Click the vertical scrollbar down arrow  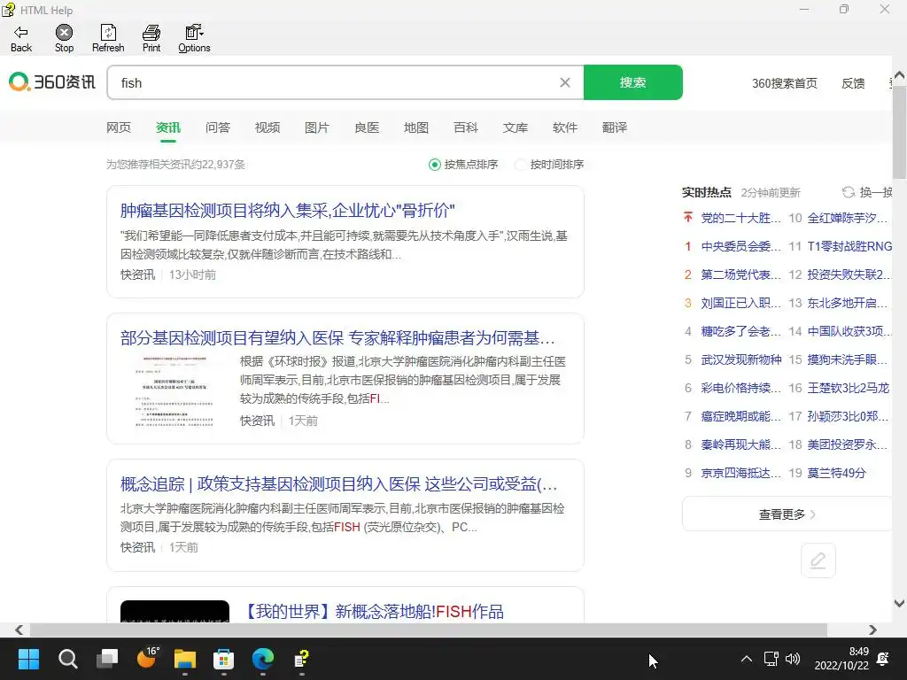[x=900, y=603]
